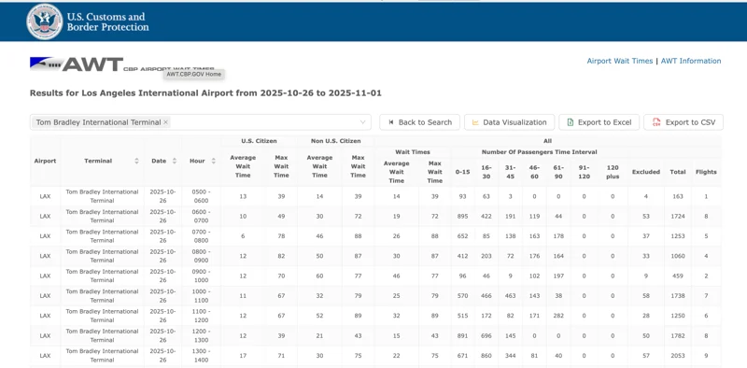The image size is (747, 368).
Task: Click the U.S. Citizen group header
Action: (x=260, y=141)
